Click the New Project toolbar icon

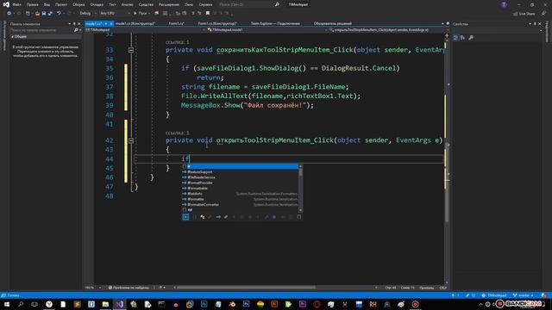click(x=28, y=14)
